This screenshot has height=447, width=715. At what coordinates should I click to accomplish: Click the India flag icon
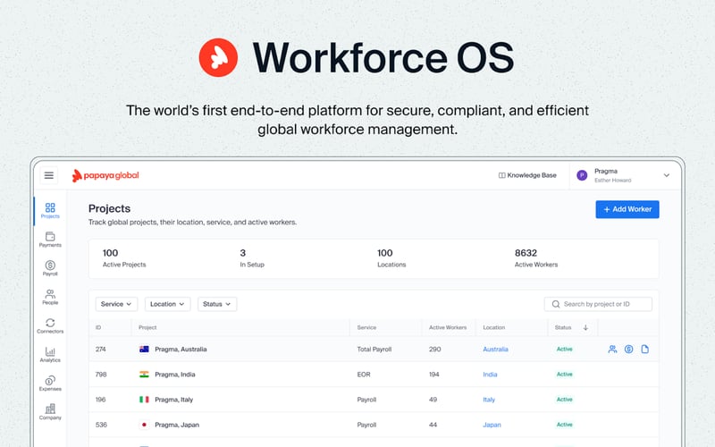(144, 375)
